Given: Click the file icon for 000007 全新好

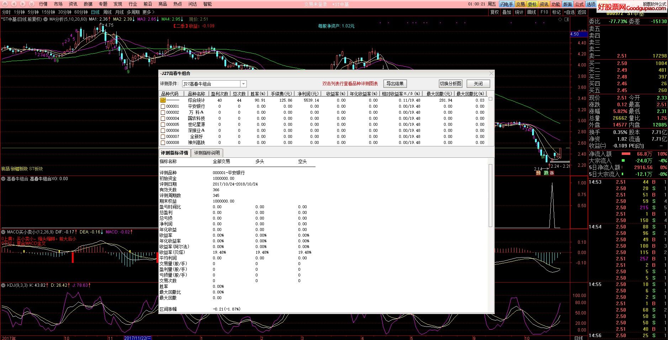Looking at the screenshot, I should click(x=163, y=136).
